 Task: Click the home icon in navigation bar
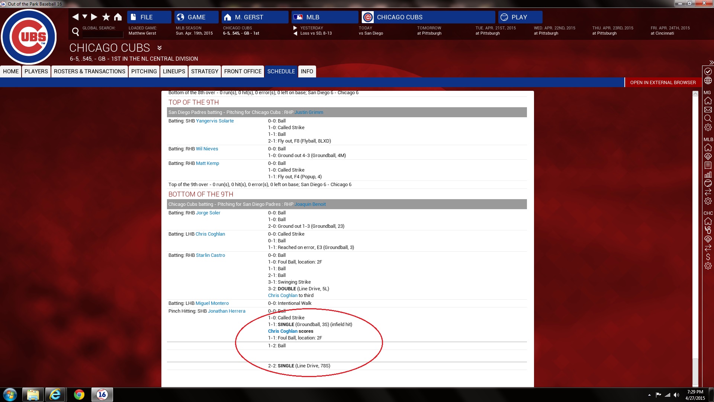118,17
